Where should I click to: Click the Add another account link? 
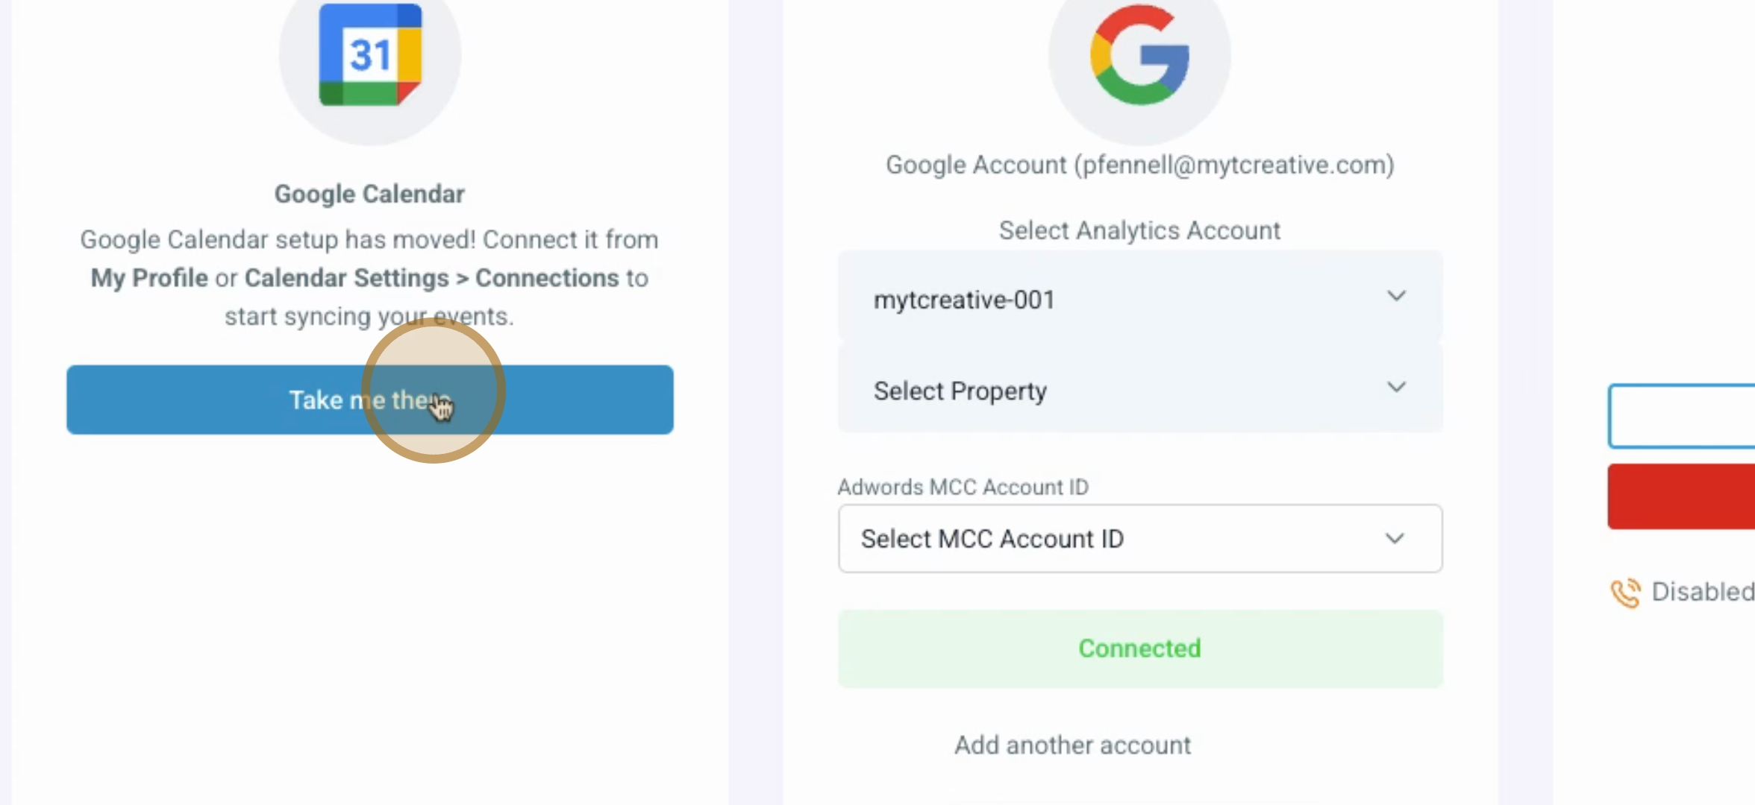click(1072, 745)
